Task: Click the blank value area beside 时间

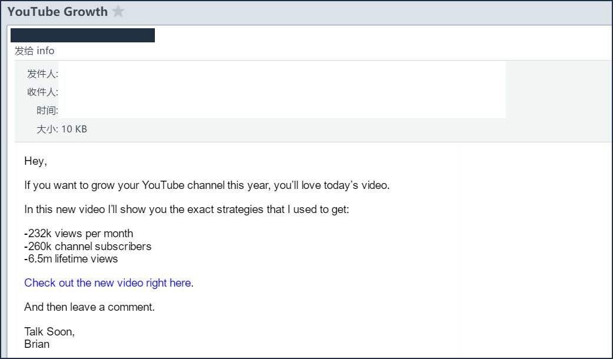Action: coord(281,111)
